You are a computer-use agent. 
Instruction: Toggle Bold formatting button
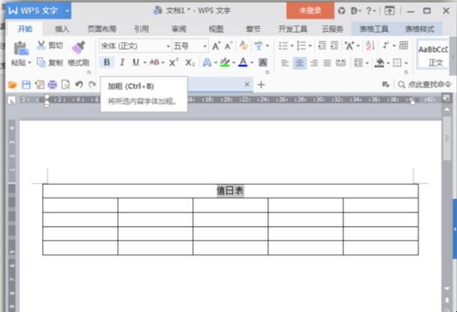click(107, 62)
